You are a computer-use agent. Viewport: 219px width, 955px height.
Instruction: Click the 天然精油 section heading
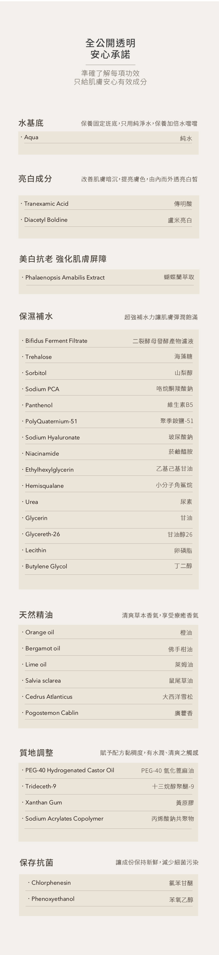tap(36, 615)
